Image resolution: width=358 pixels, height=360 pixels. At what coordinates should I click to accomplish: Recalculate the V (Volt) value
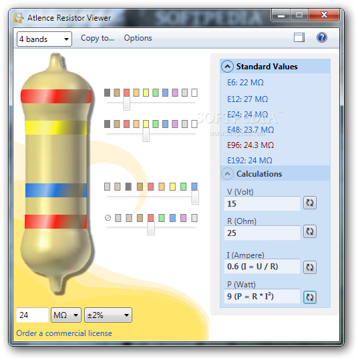tap(310, 203)
